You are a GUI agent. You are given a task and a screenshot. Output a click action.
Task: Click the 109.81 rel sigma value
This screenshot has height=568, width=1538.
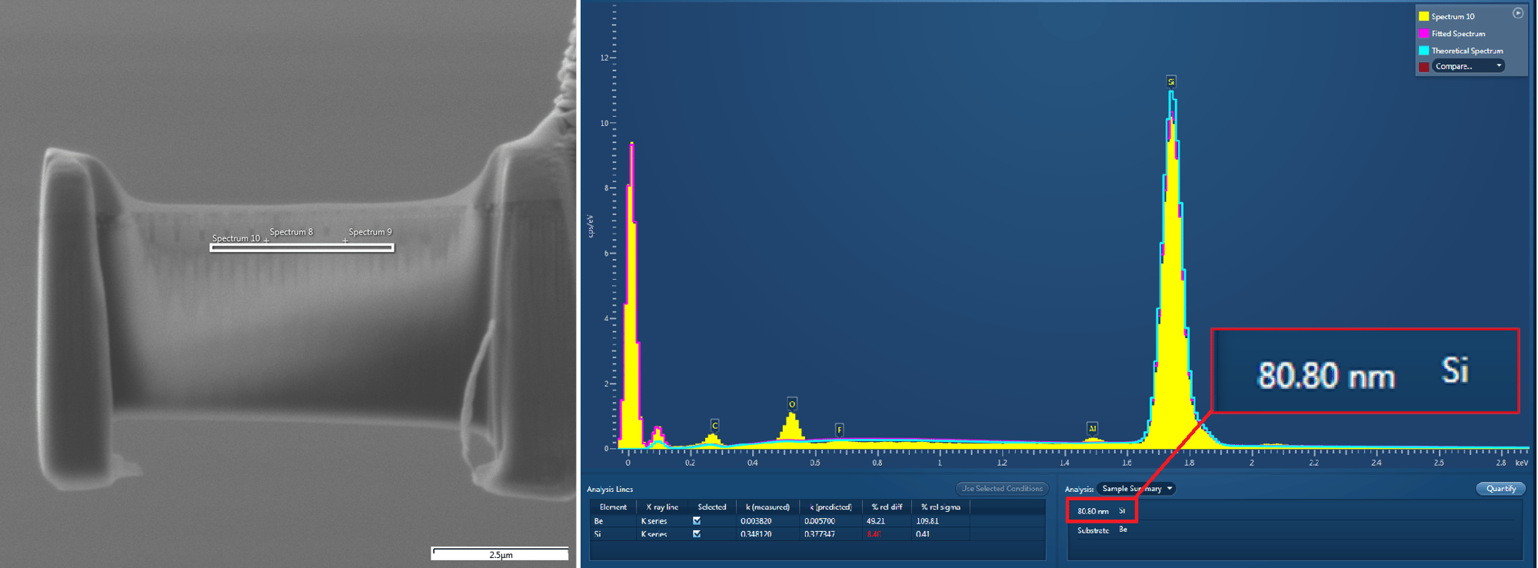tap(927, 521)
